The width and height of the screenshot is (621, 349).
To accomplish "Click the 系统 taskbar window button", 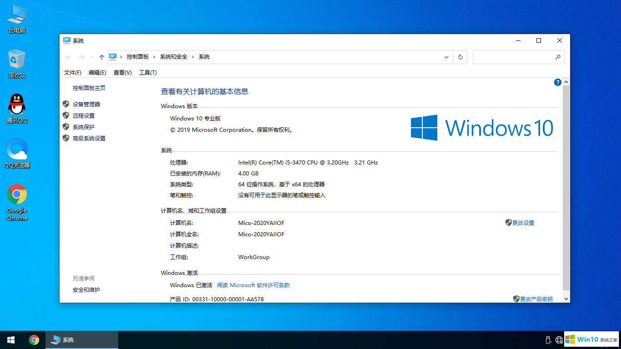I will [82, 339].
